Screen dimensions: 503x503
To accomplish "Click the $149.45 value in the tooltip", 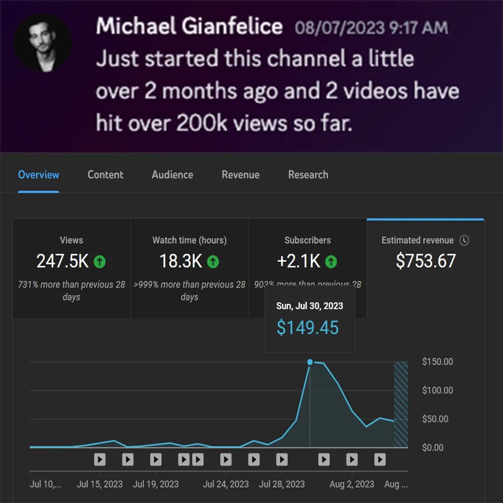I will (308, 327).
